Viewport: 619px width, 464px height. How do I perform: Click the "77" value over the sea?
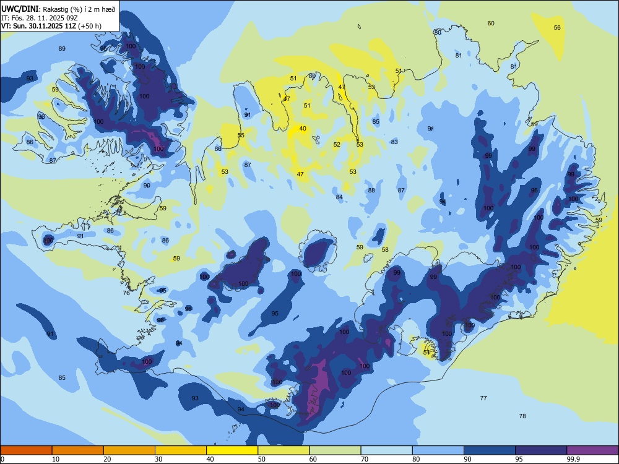pyautogui.click(x=483, y=398)
